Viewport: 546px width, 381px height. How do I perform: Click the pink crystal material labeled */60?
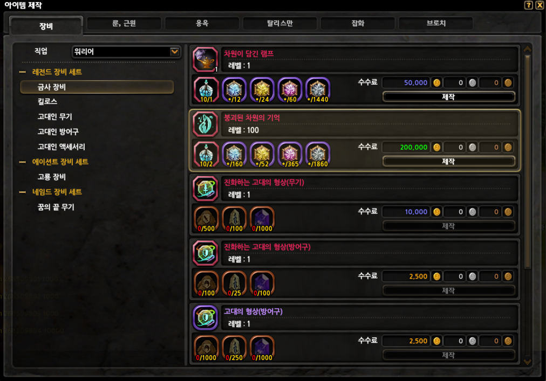(x=290, y=90)
